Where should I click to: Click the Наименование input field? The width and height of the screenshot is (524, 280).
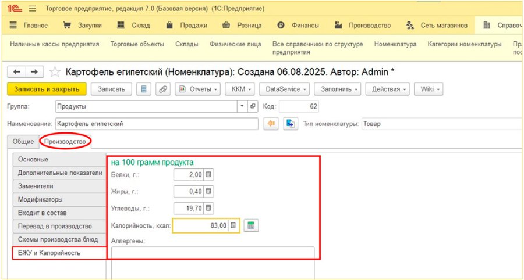[157, 124]
